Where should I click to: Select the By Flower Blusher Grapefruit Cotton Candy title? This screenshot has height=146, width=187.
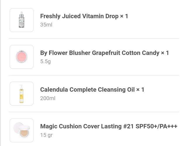100,53
